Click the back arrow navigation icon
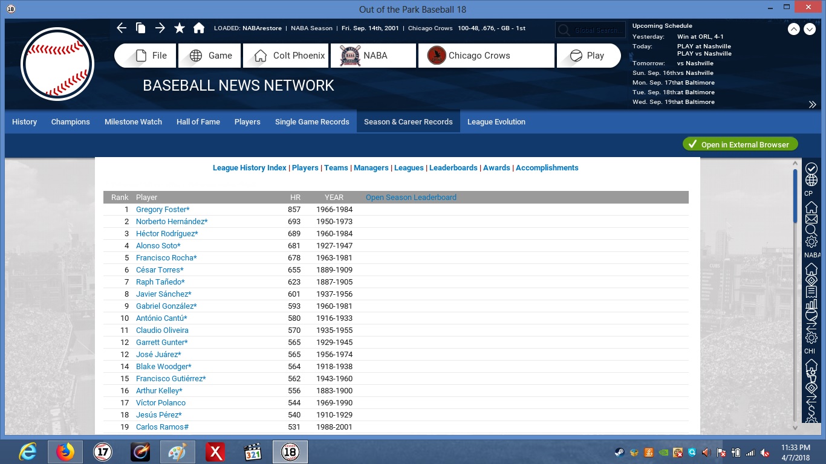Screen dimensions: 826x464 [x=122, y=28]
